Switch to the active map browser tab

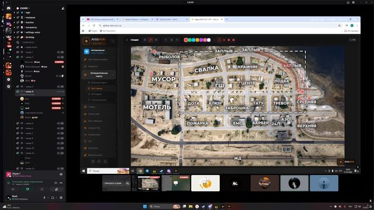tap(207, 19)
